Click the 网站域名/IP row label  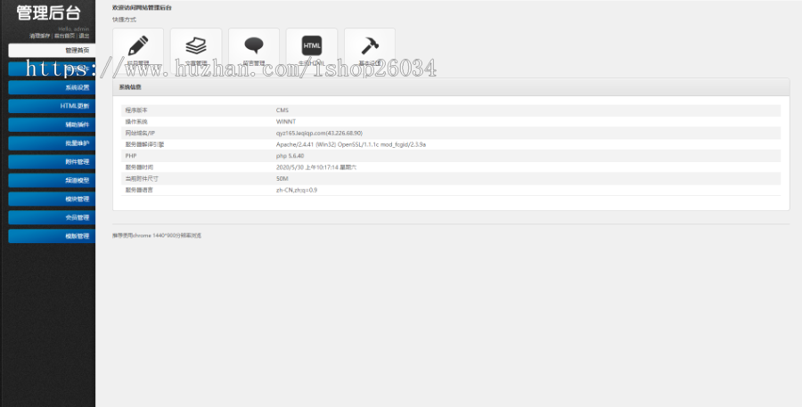point(140,133)
